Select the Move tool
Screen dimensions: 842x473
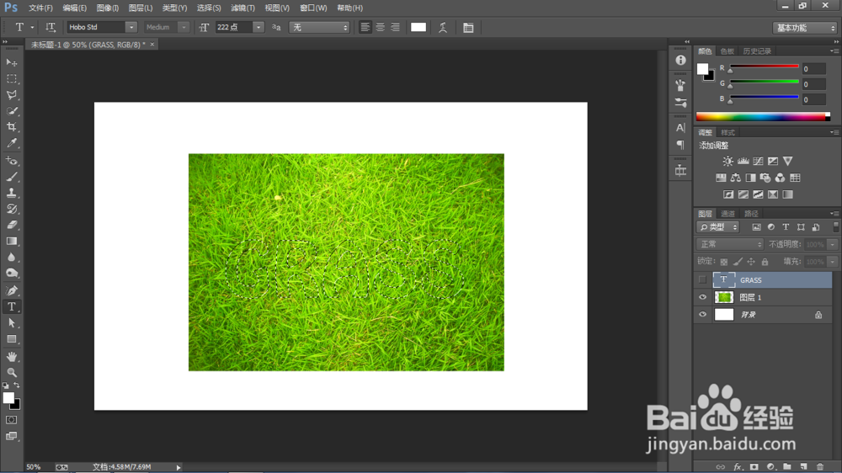tap(11, 63)
